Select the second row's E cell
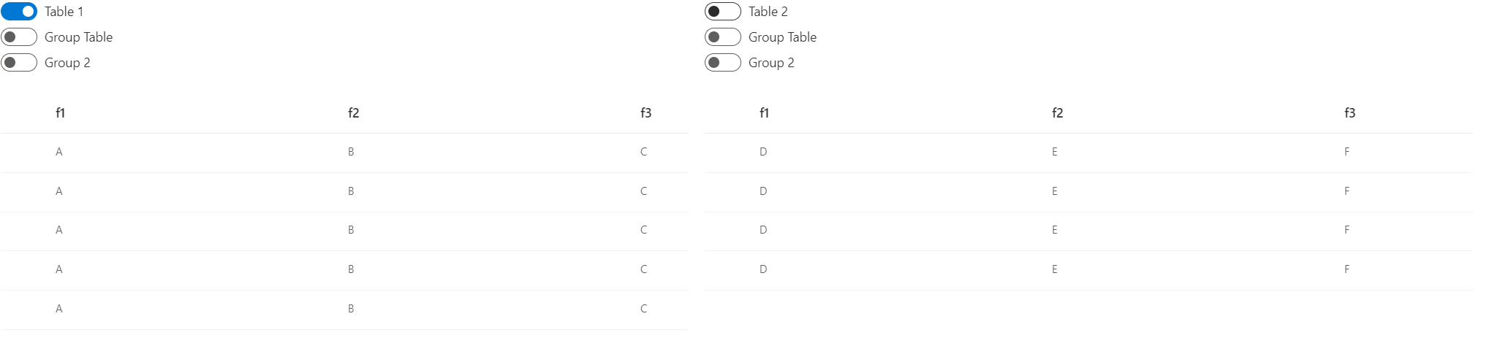The image size is (1503, 338). tap(1054, 191)
